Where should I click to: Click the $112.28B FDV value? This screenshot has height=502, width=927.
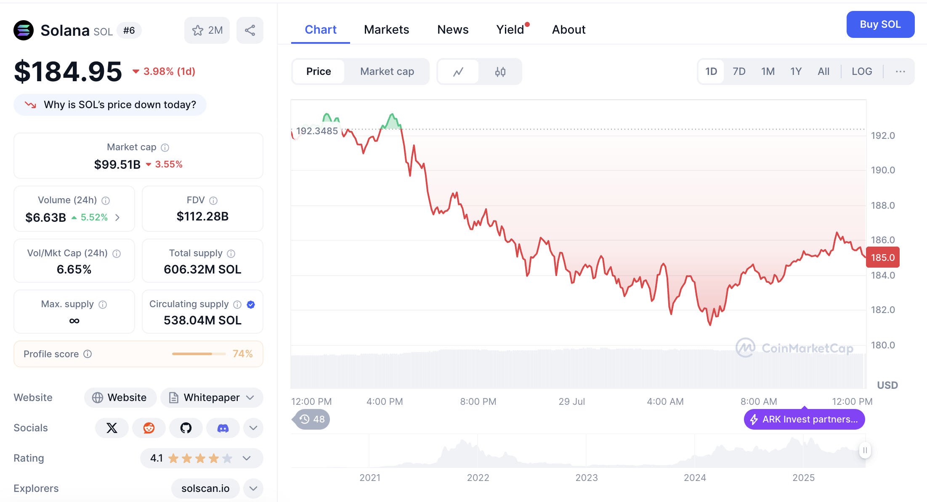[x=202, y=216]
